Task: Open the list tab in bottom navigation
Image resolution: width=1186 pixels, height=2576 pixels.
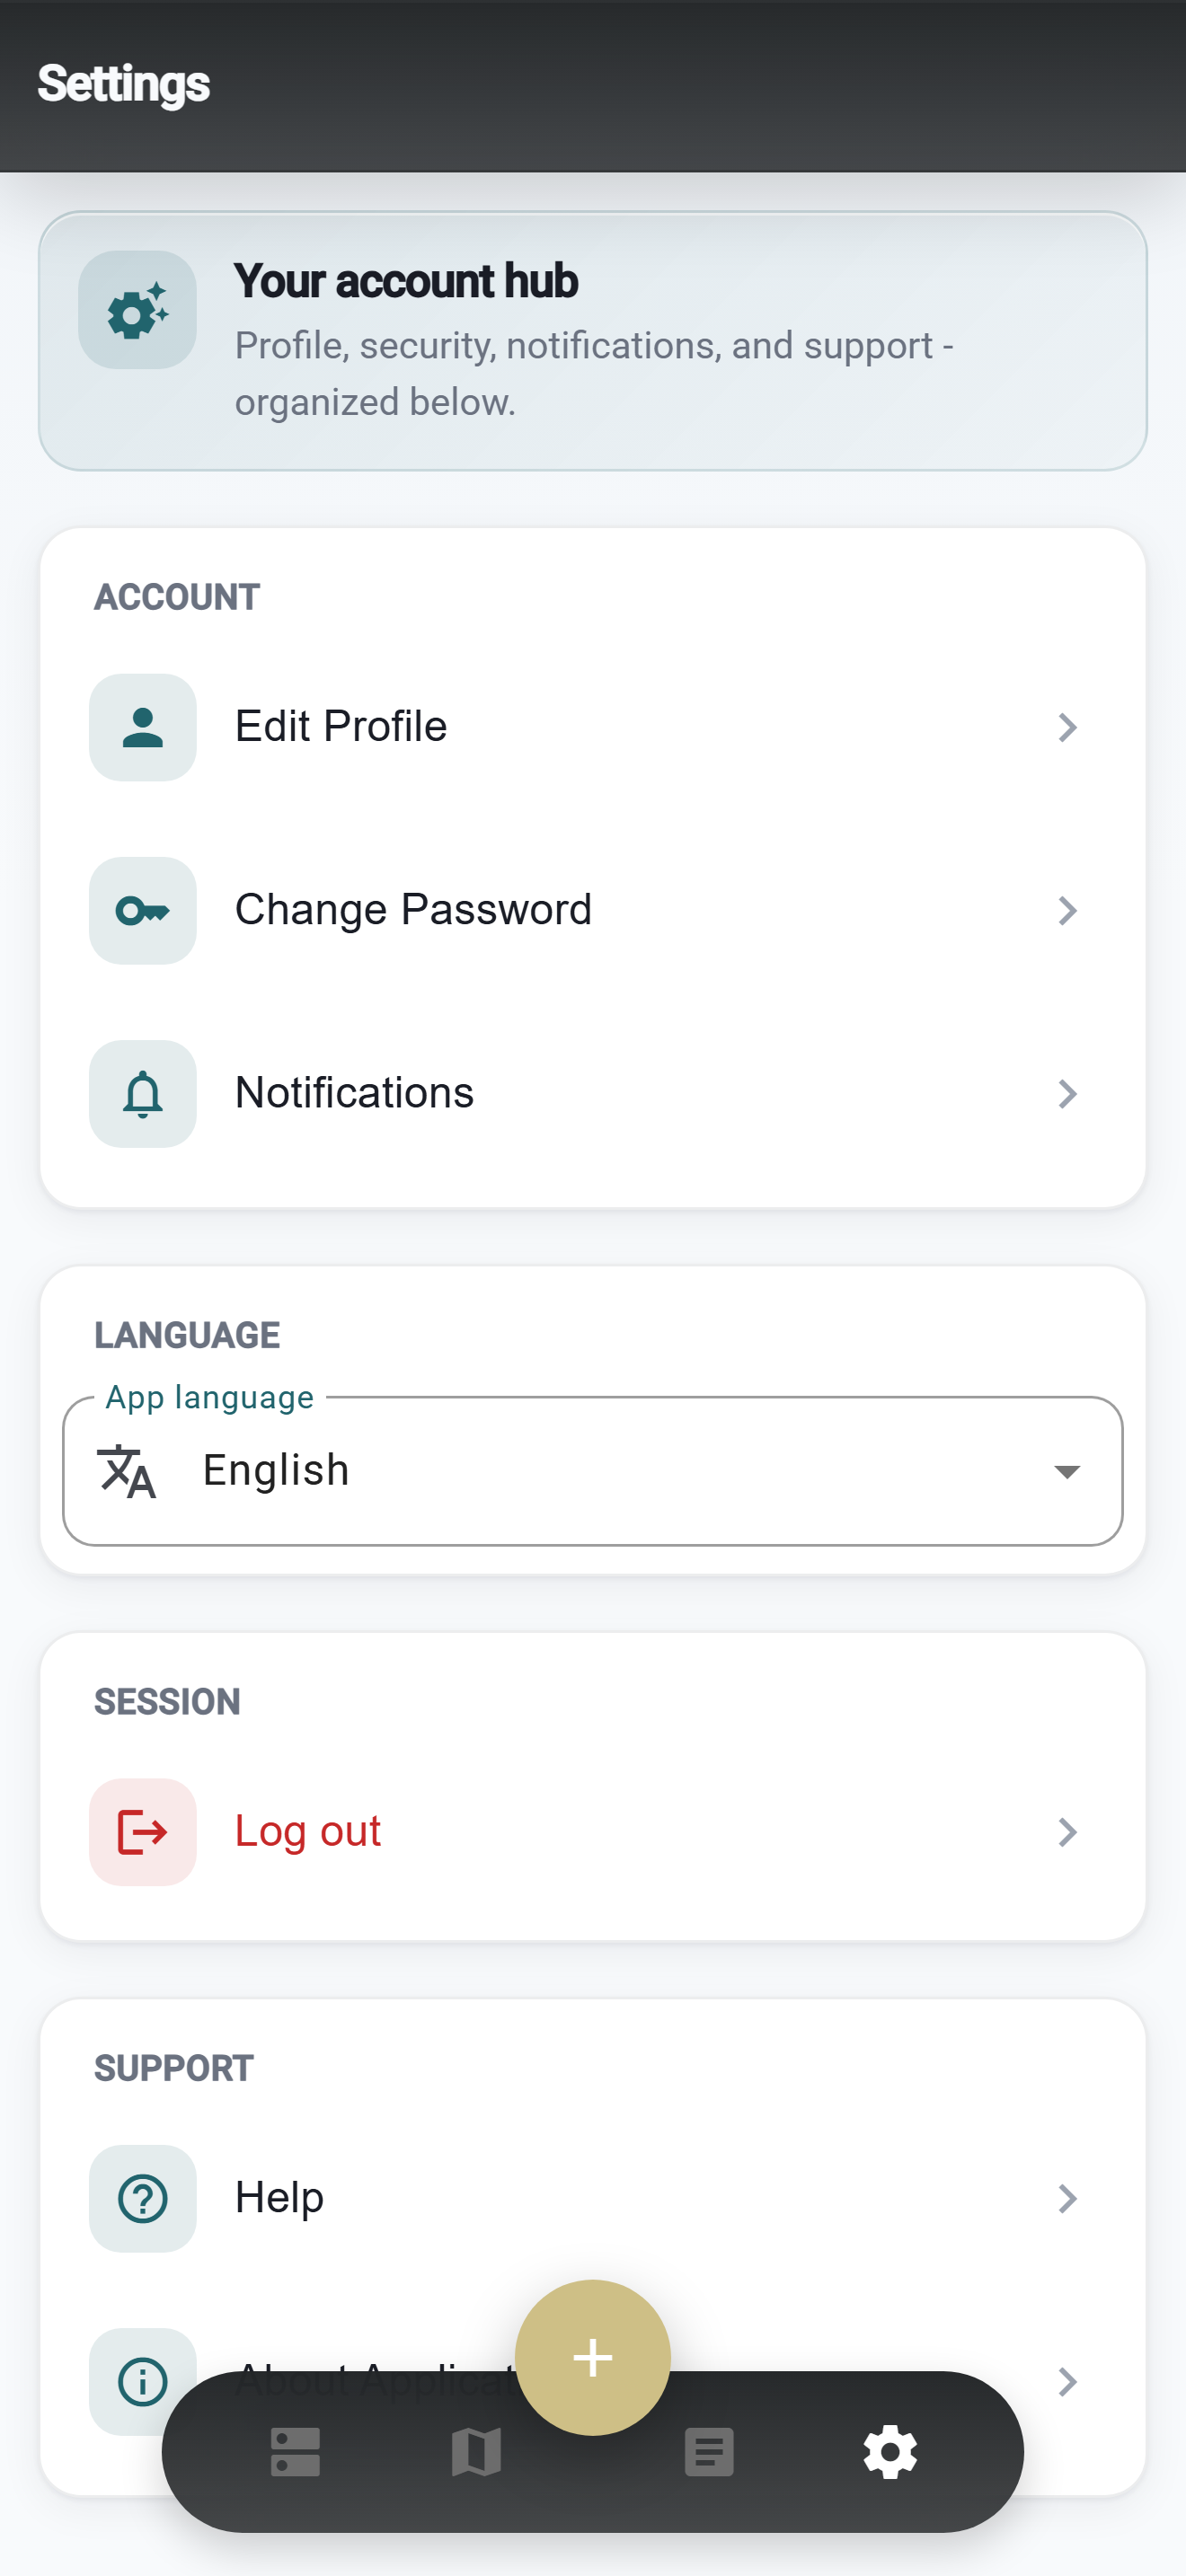Action: coord(295,2452)
